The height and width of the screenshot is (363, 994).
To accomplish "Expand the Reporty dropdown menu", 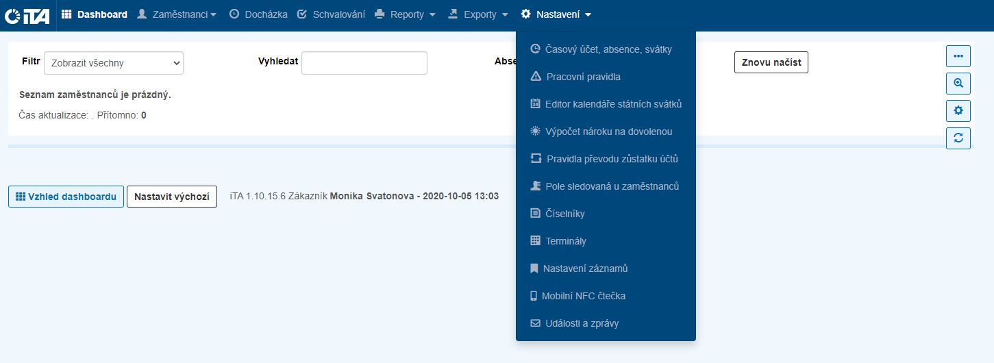I will pyautogui.click(x=406, y=14).
